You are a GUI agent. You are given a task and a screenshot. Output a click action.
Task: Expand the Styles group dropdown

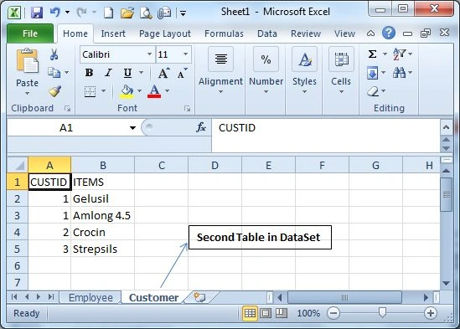(x=304, y=92)
